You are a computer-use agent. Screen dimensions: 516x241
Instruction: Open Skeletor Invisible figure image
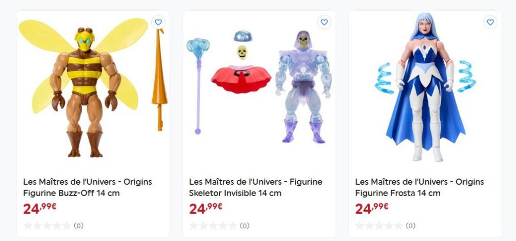pos(303,87)
